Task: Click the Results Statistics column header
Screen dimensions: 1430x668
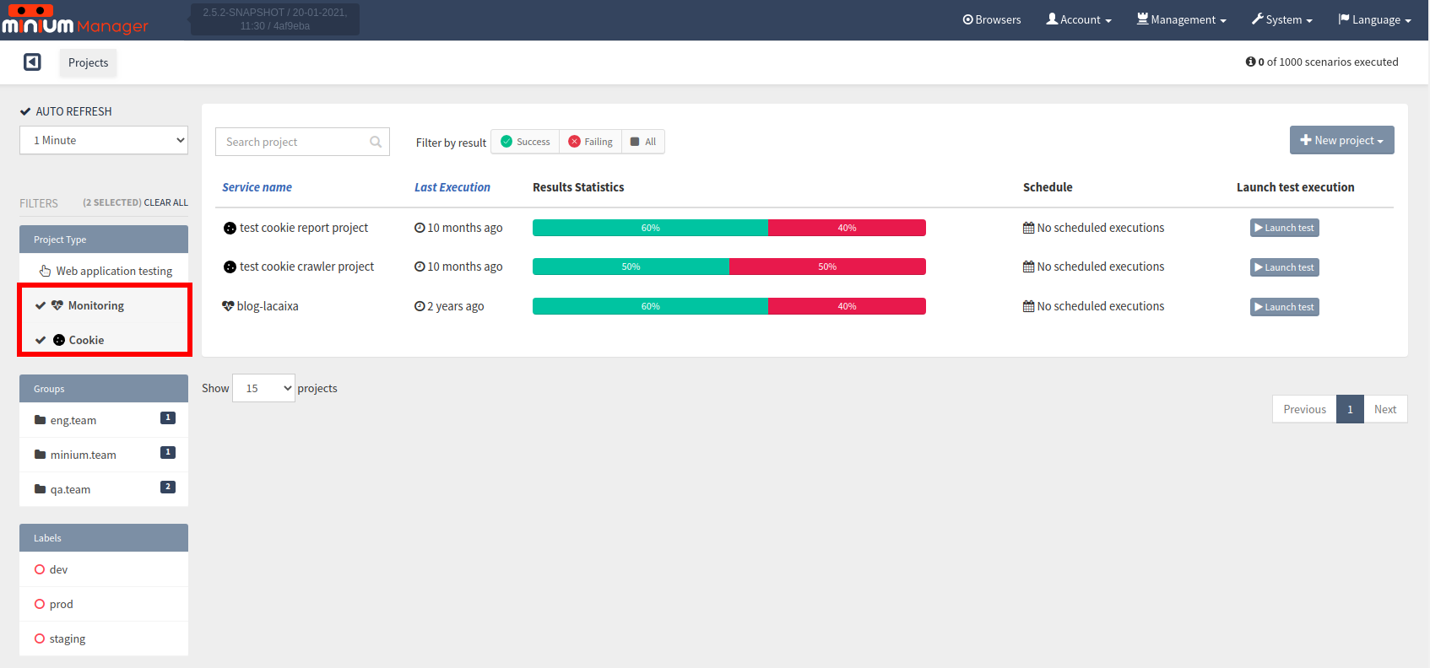Action: point(578,187)
